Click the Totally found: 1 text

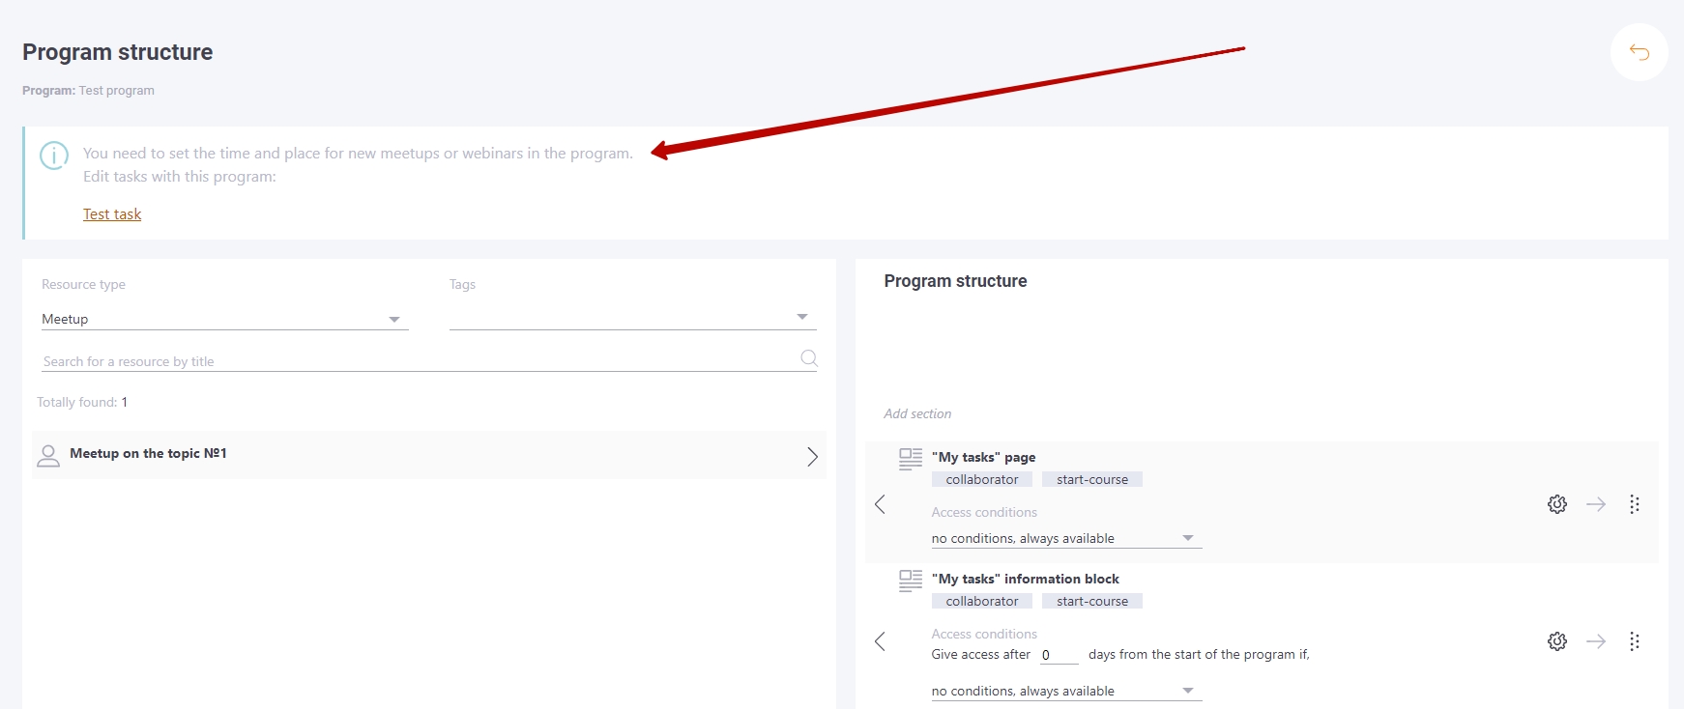pos(82,402)
